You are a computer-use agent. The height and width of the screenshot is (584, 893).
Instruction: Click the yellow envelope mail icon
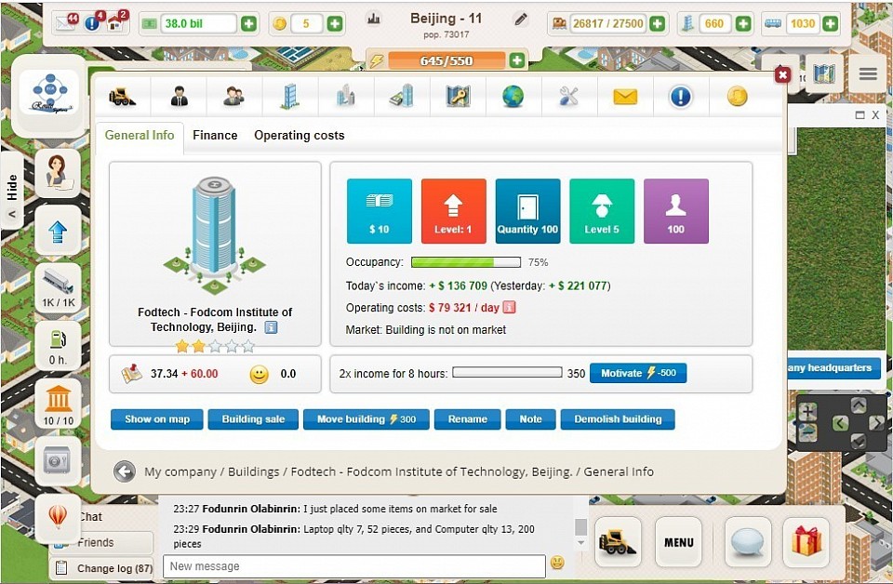pyautogui.click(x=625, y=96)
